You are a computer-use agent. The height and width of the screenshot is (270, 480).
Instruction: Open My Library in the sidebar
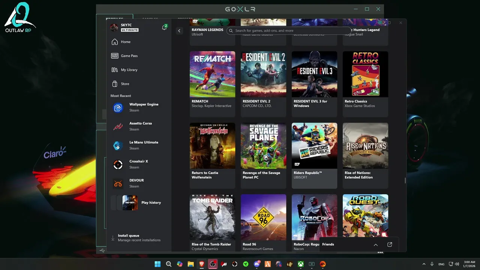139,70
